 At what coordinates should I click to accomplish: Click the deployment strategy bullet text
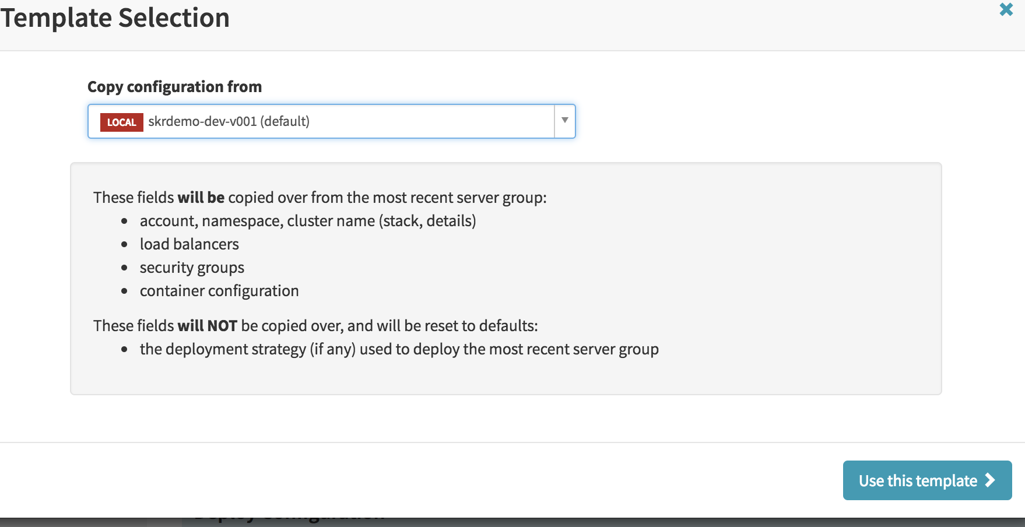point(399,349)
